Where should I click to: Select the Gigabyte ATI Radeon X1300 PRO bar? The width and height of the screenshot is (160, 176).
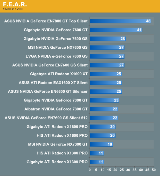97,162
